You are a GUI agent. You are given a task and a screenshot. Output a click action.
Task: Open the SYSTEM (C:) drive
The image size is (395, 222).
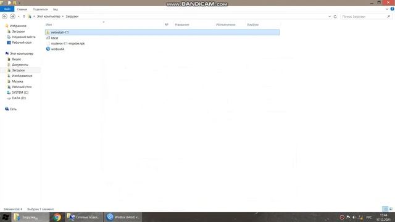point(20,92)
